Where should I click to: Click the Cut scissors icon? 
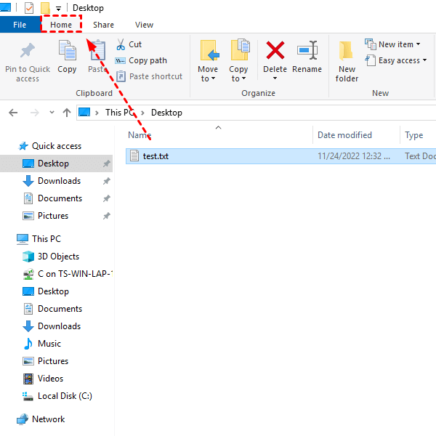121,44
